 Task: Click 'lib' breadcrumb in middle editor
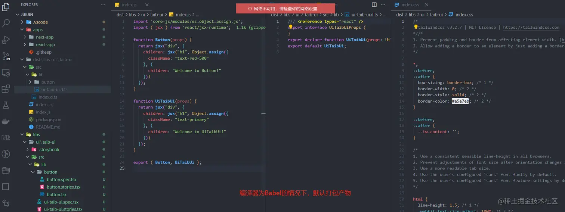click(x=336, y=15)
